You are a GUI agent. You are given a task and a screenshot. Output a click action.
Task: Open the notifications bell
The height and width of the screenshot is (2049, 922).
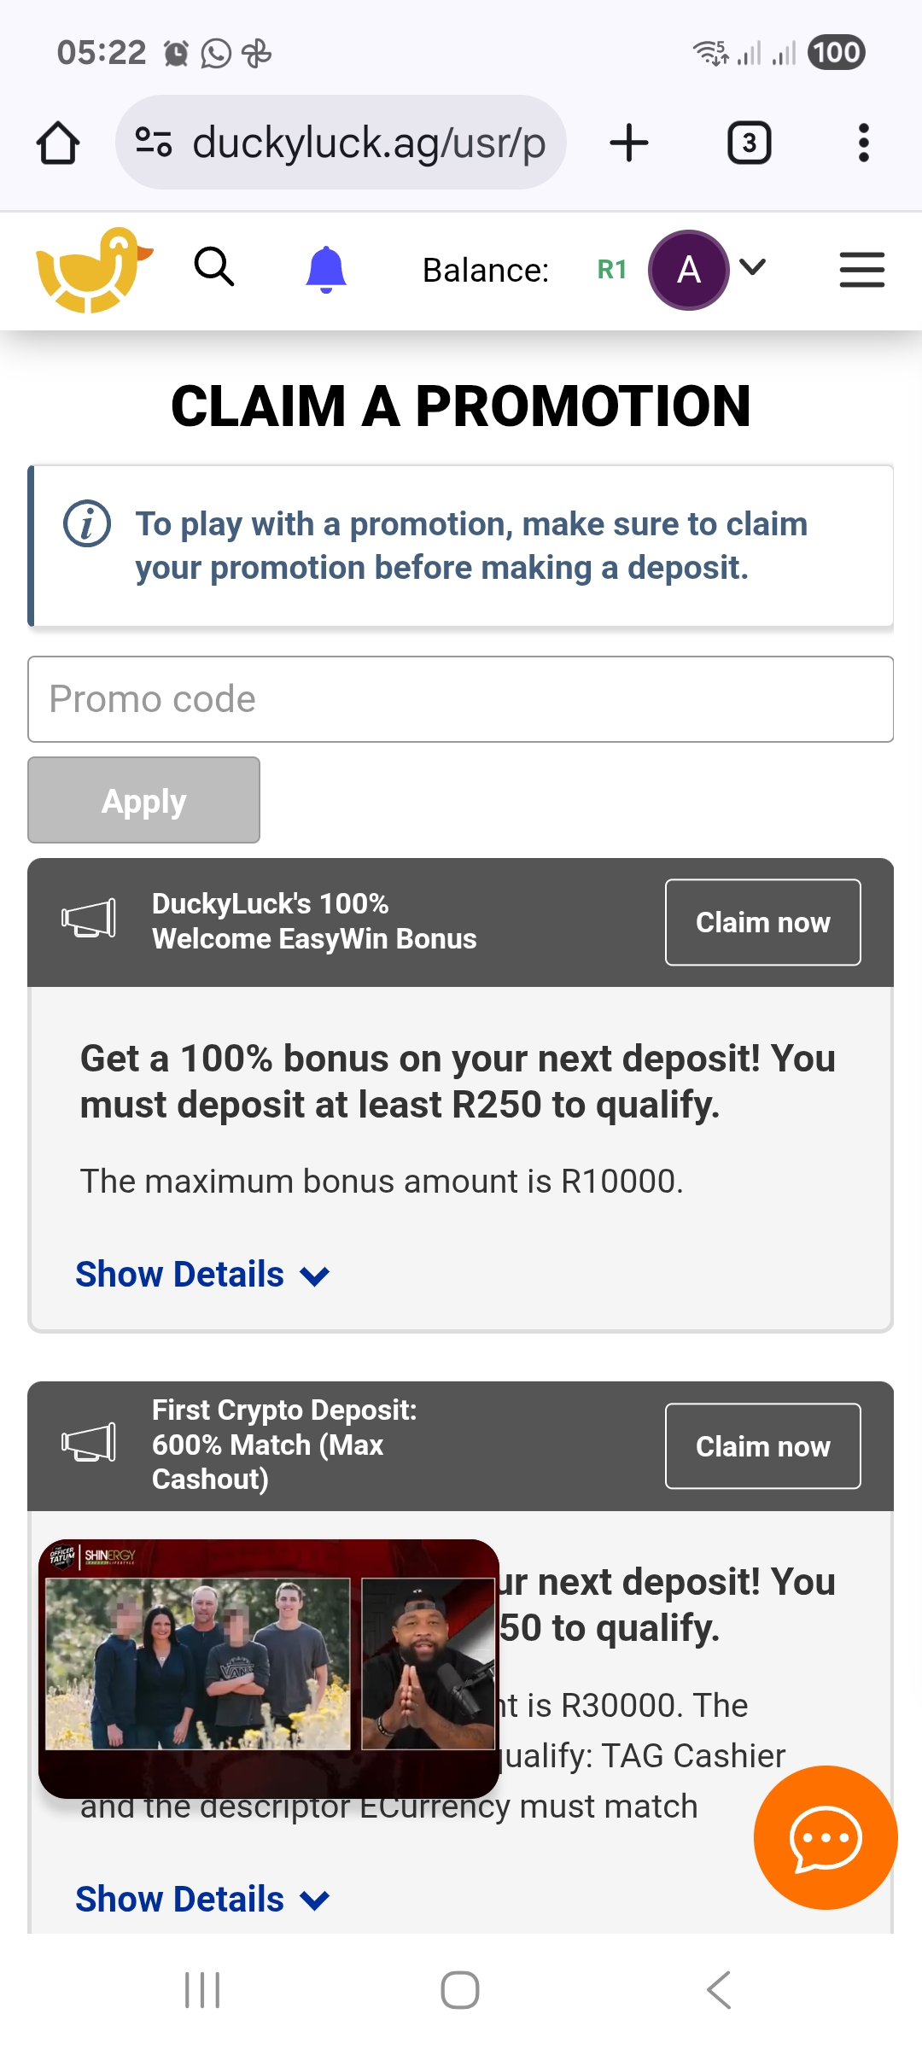tap(326, 270)
